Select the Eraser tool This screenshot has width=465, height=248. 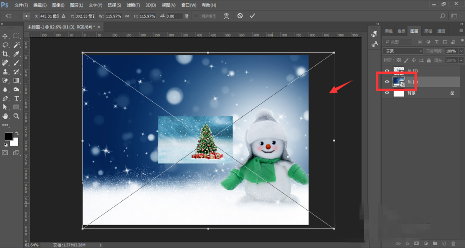coord(5,80)
